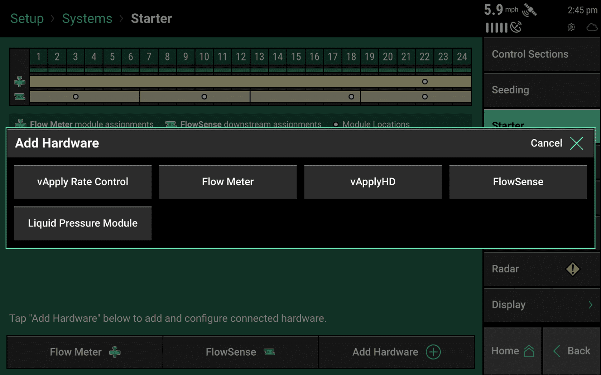Select vApplyHD hardware option
The height and width of the screenshot is (375, 601).
click(x=373, y=182)
